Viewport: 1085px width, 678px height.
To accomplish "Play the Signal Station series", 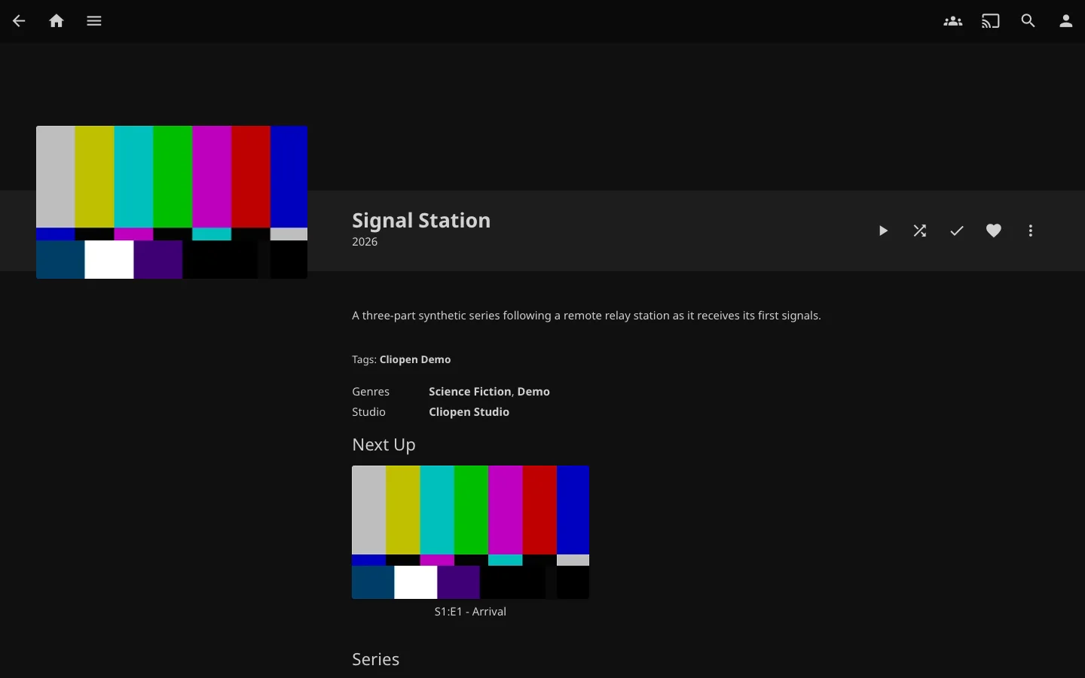I will point(883,231).
